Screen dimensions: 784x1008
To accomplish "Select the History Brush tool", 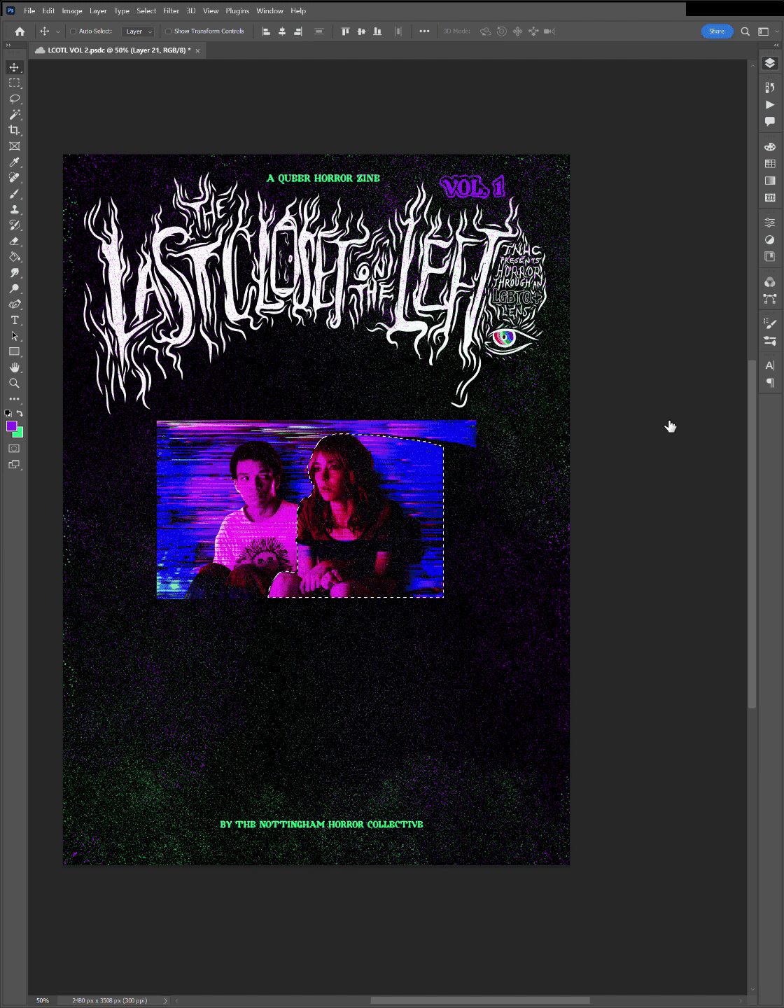I will (x=14, y=225).
